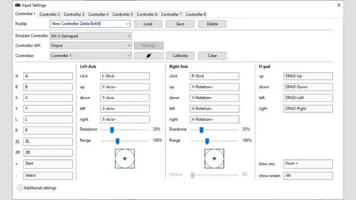The image size is (356, 200).
Task: Click the D-pad up DPAD-Up field
Action: coord(308,76)
